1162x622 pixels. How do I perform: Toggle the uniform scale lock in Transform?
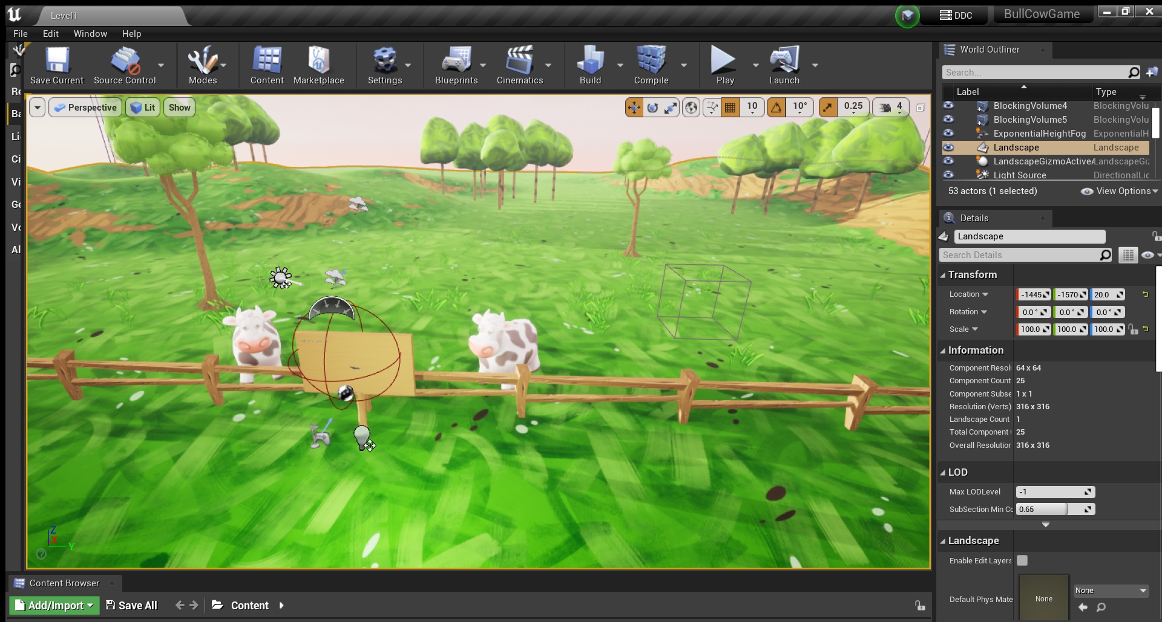(x=1133, y=329)
